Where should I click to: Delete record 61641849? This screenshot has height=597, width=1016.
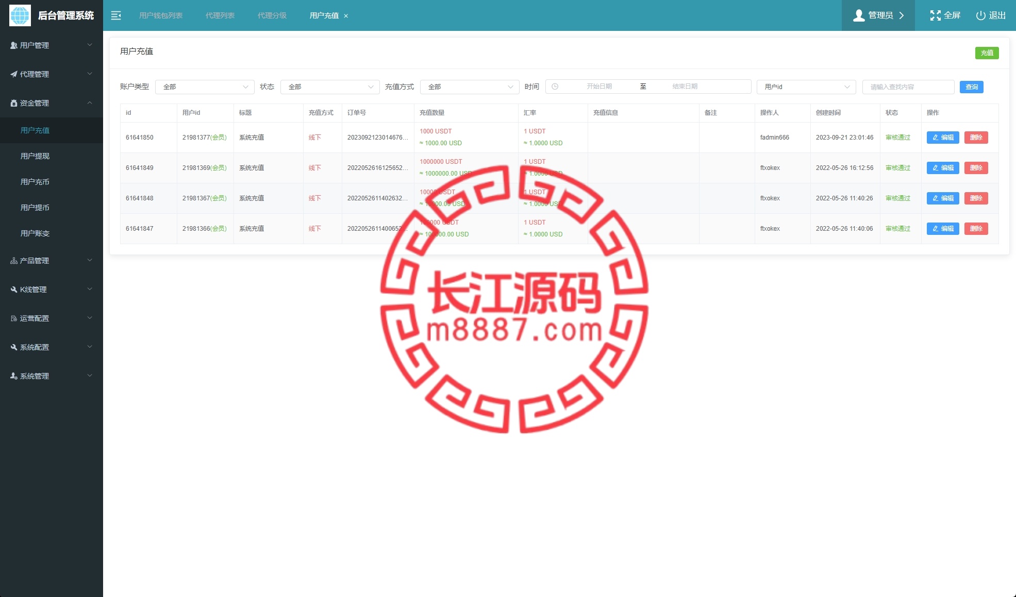[976, 168]
